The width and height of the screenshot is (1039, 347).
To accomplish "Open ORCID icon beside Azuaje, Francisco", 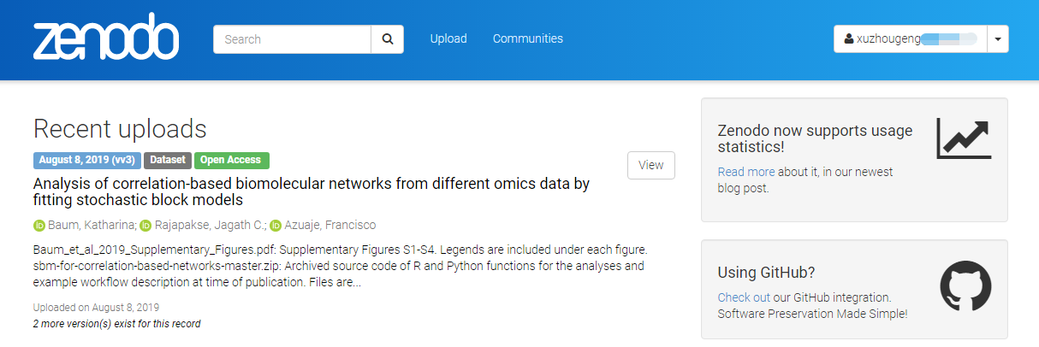I will pyautogui.click(x=275, y=226).
